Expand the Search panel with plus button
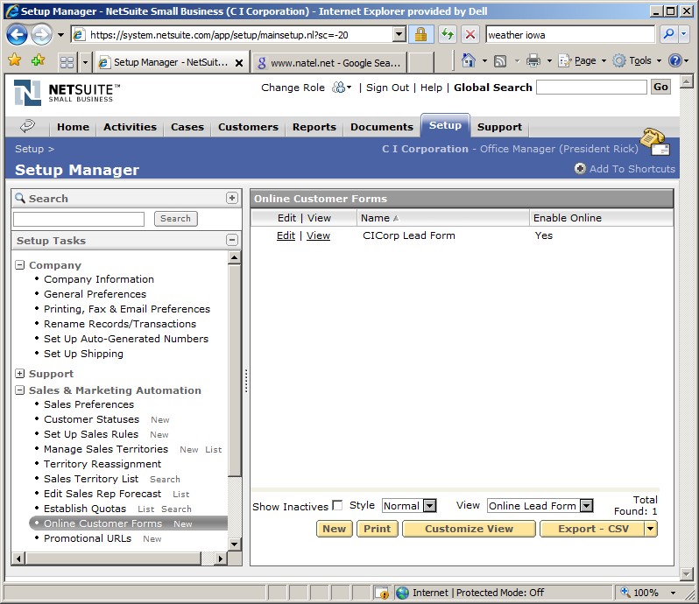 [232, 198]
